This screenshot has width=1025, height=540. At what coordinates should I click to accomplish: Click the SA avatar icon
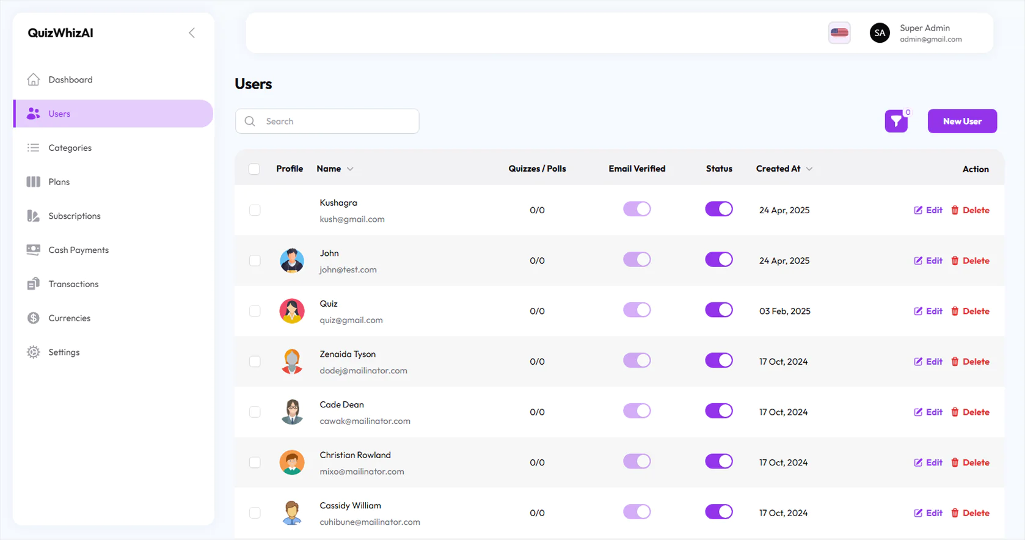click(879, 33)
